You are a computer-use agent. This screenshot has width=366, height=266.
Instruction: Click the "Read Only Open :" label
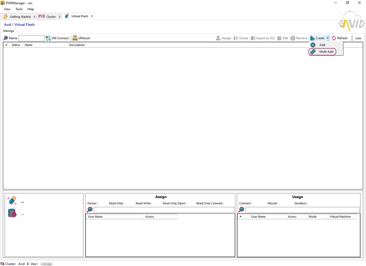coord(175,203)
